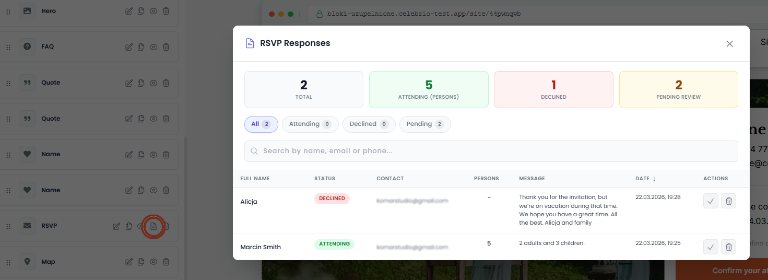
Task: Close the RSVP Responses dialog
Action: click(x=729, y=44)
